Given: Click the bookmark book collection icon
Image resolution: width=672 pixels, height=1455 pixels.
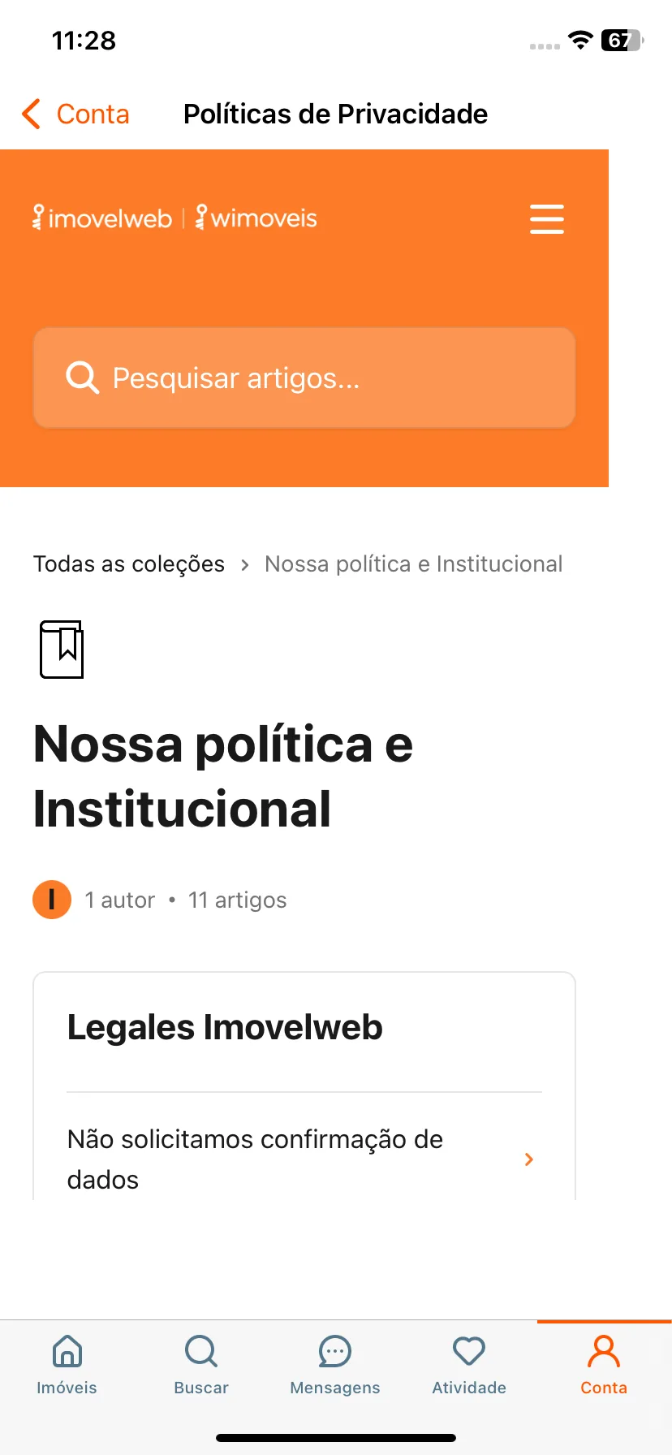Looking at the screenshot, I should click(62, 650).
